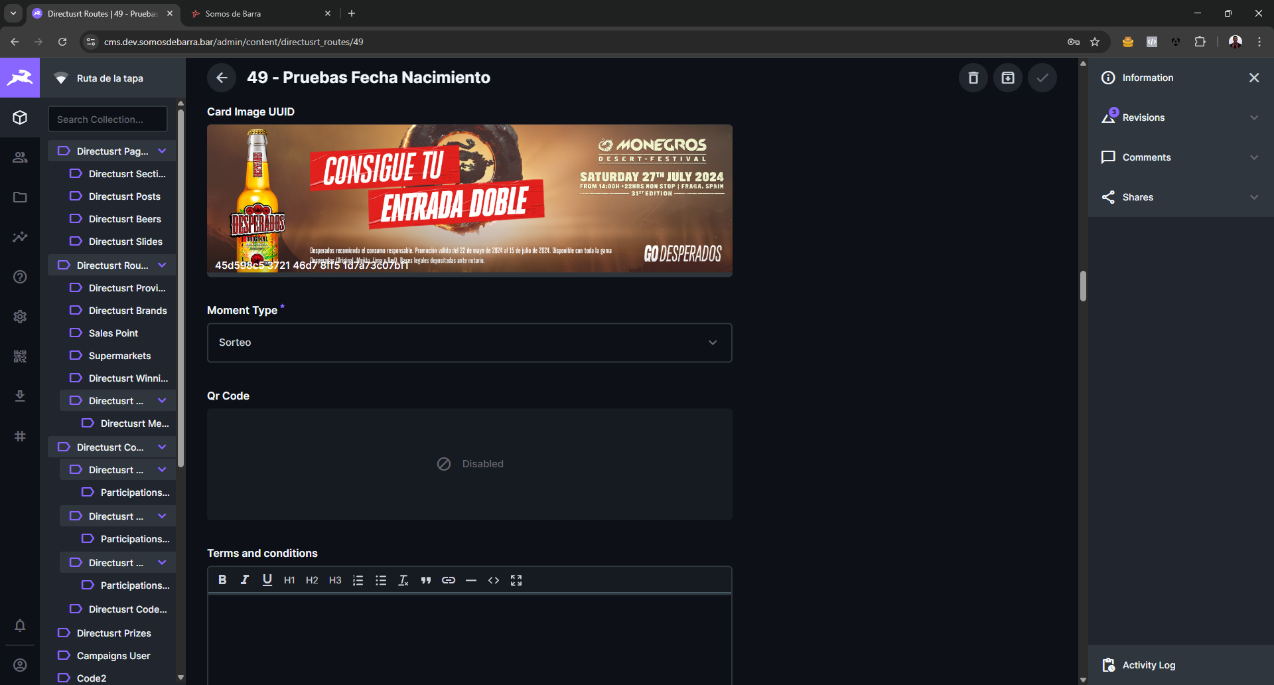Select H2 heading format
Image resolution: width=1274 pixels, height=685 pixels.
[312, 580]
